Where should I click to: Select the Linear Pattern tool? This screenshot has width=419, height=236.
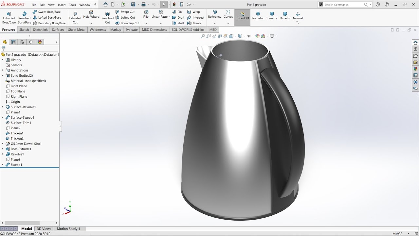[161, 14]
